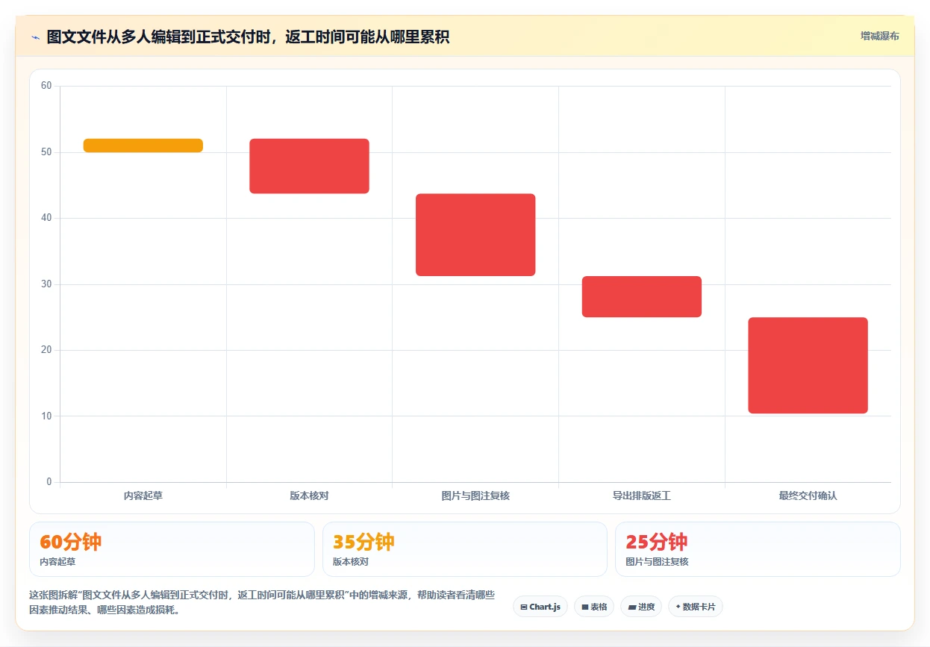Click the 内容起草 x-axis label

[x=143, y=496]
